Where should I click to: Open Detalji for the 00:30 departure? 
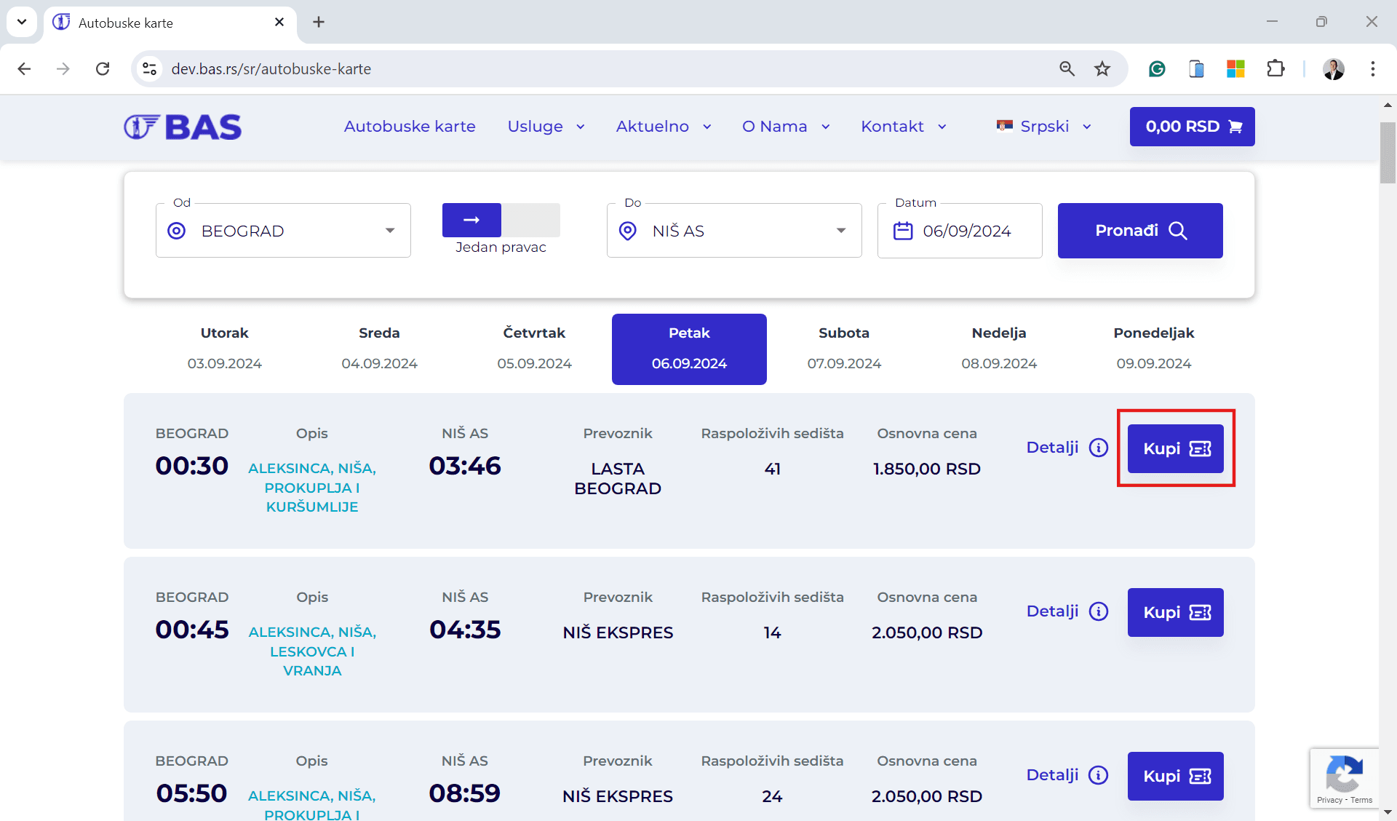[1067, 448]
